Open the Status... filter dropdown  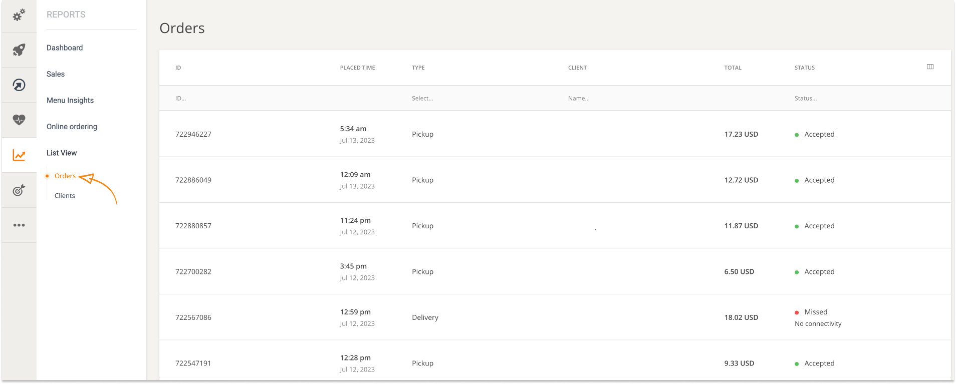pyautogui.click(x=852, y=99)
